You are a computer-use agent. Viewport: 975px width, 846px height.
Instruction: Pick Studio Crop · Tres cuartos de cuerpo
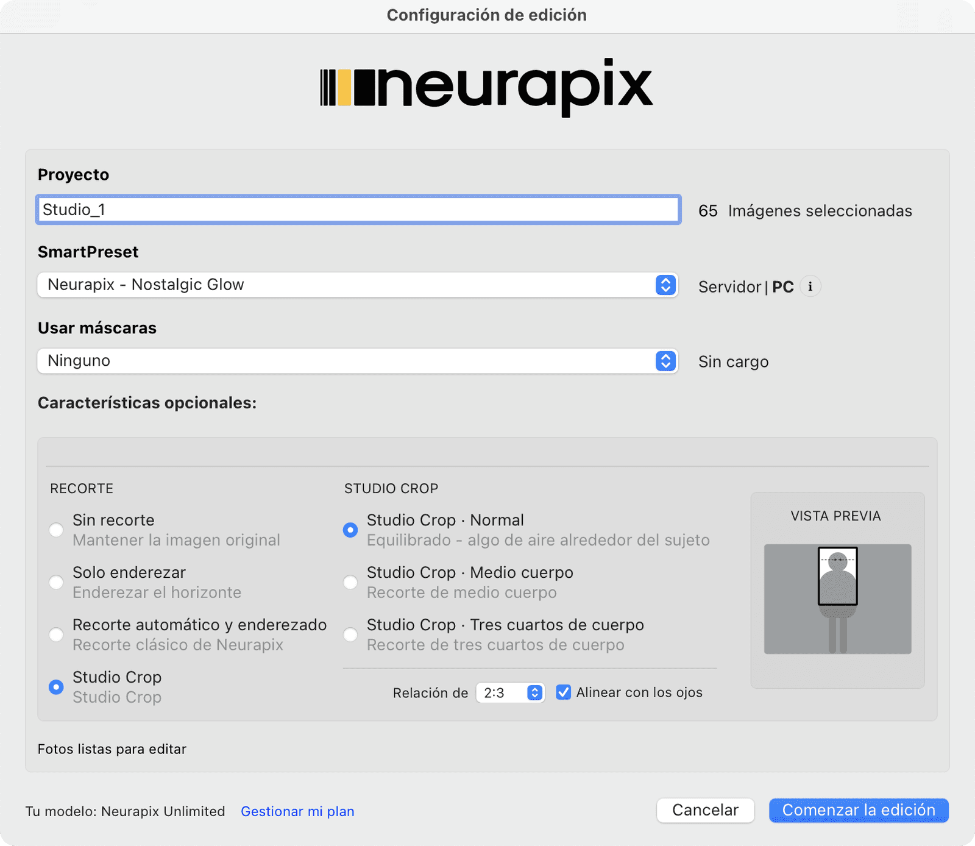(x=350, y=634)
